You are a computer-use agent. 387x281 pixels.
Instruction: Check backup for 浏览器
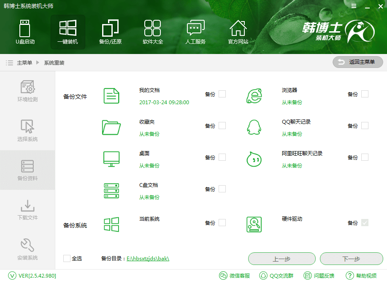(365, 94)
